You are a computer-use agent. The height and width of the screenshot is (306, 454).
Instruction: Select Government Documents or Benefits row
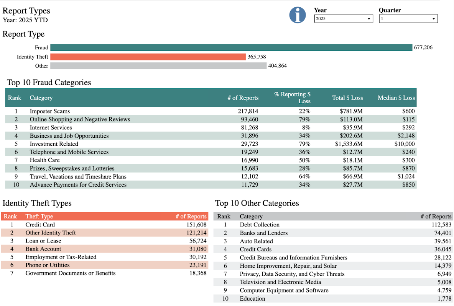[70, 273]
